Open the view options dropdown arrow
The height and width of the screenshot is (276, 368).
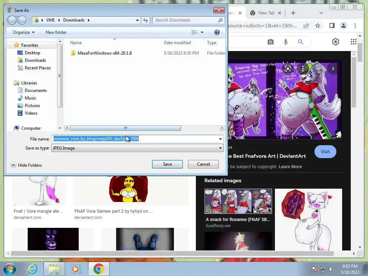[202, 32]
